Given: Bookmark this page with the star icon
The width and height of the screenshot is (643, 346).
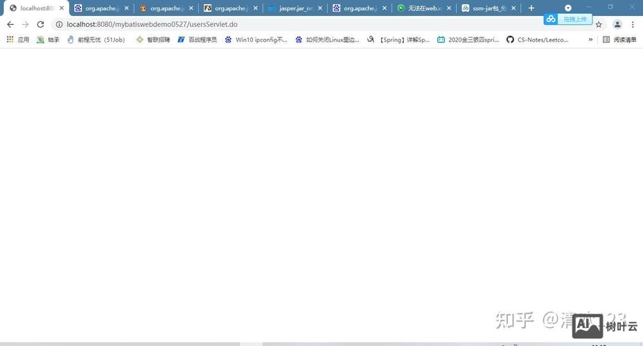Looking at the screenshot, I should tap(599, 24).
